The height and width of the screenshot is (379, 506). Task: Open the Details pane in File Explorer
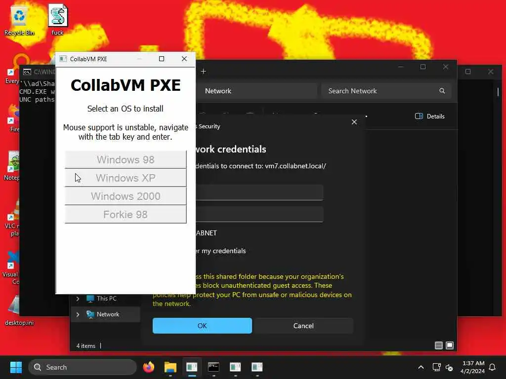coord(430,116)
